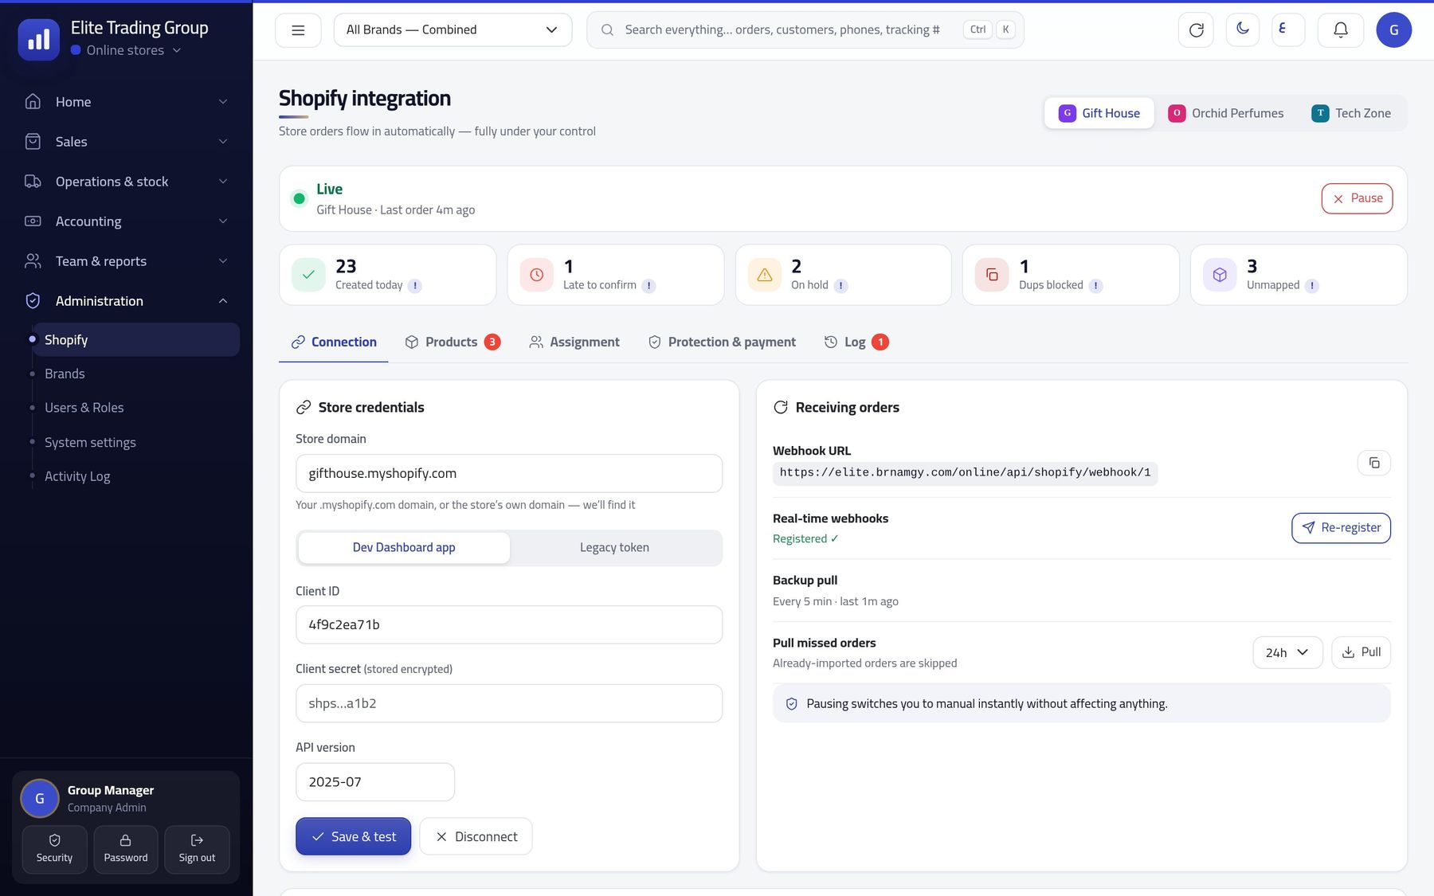
Task: Toggle dark mode moon icon
Action: pyautogui.click(x=1242, y=30)
